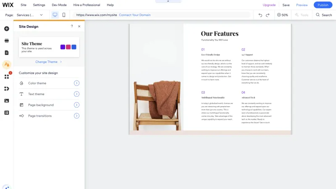Click the Site Theme card title
Image resolution: width=336 pixels, height=189 pixels.
point(32,44)
